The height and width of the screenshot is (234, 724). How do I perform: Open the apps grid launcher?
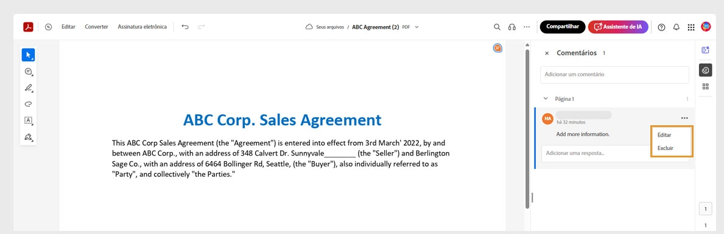[691, 27]
